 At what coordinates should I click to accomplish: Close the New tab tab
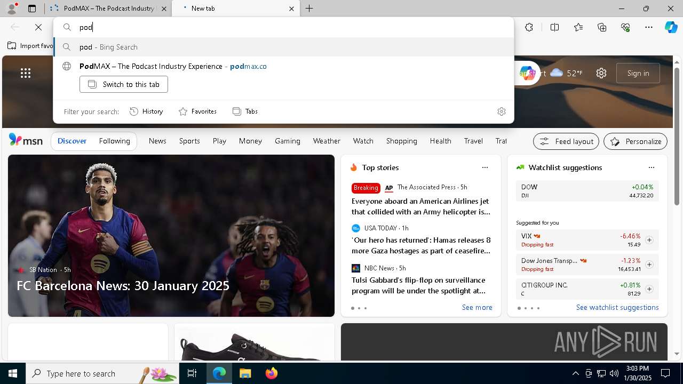tap(291, 9)
